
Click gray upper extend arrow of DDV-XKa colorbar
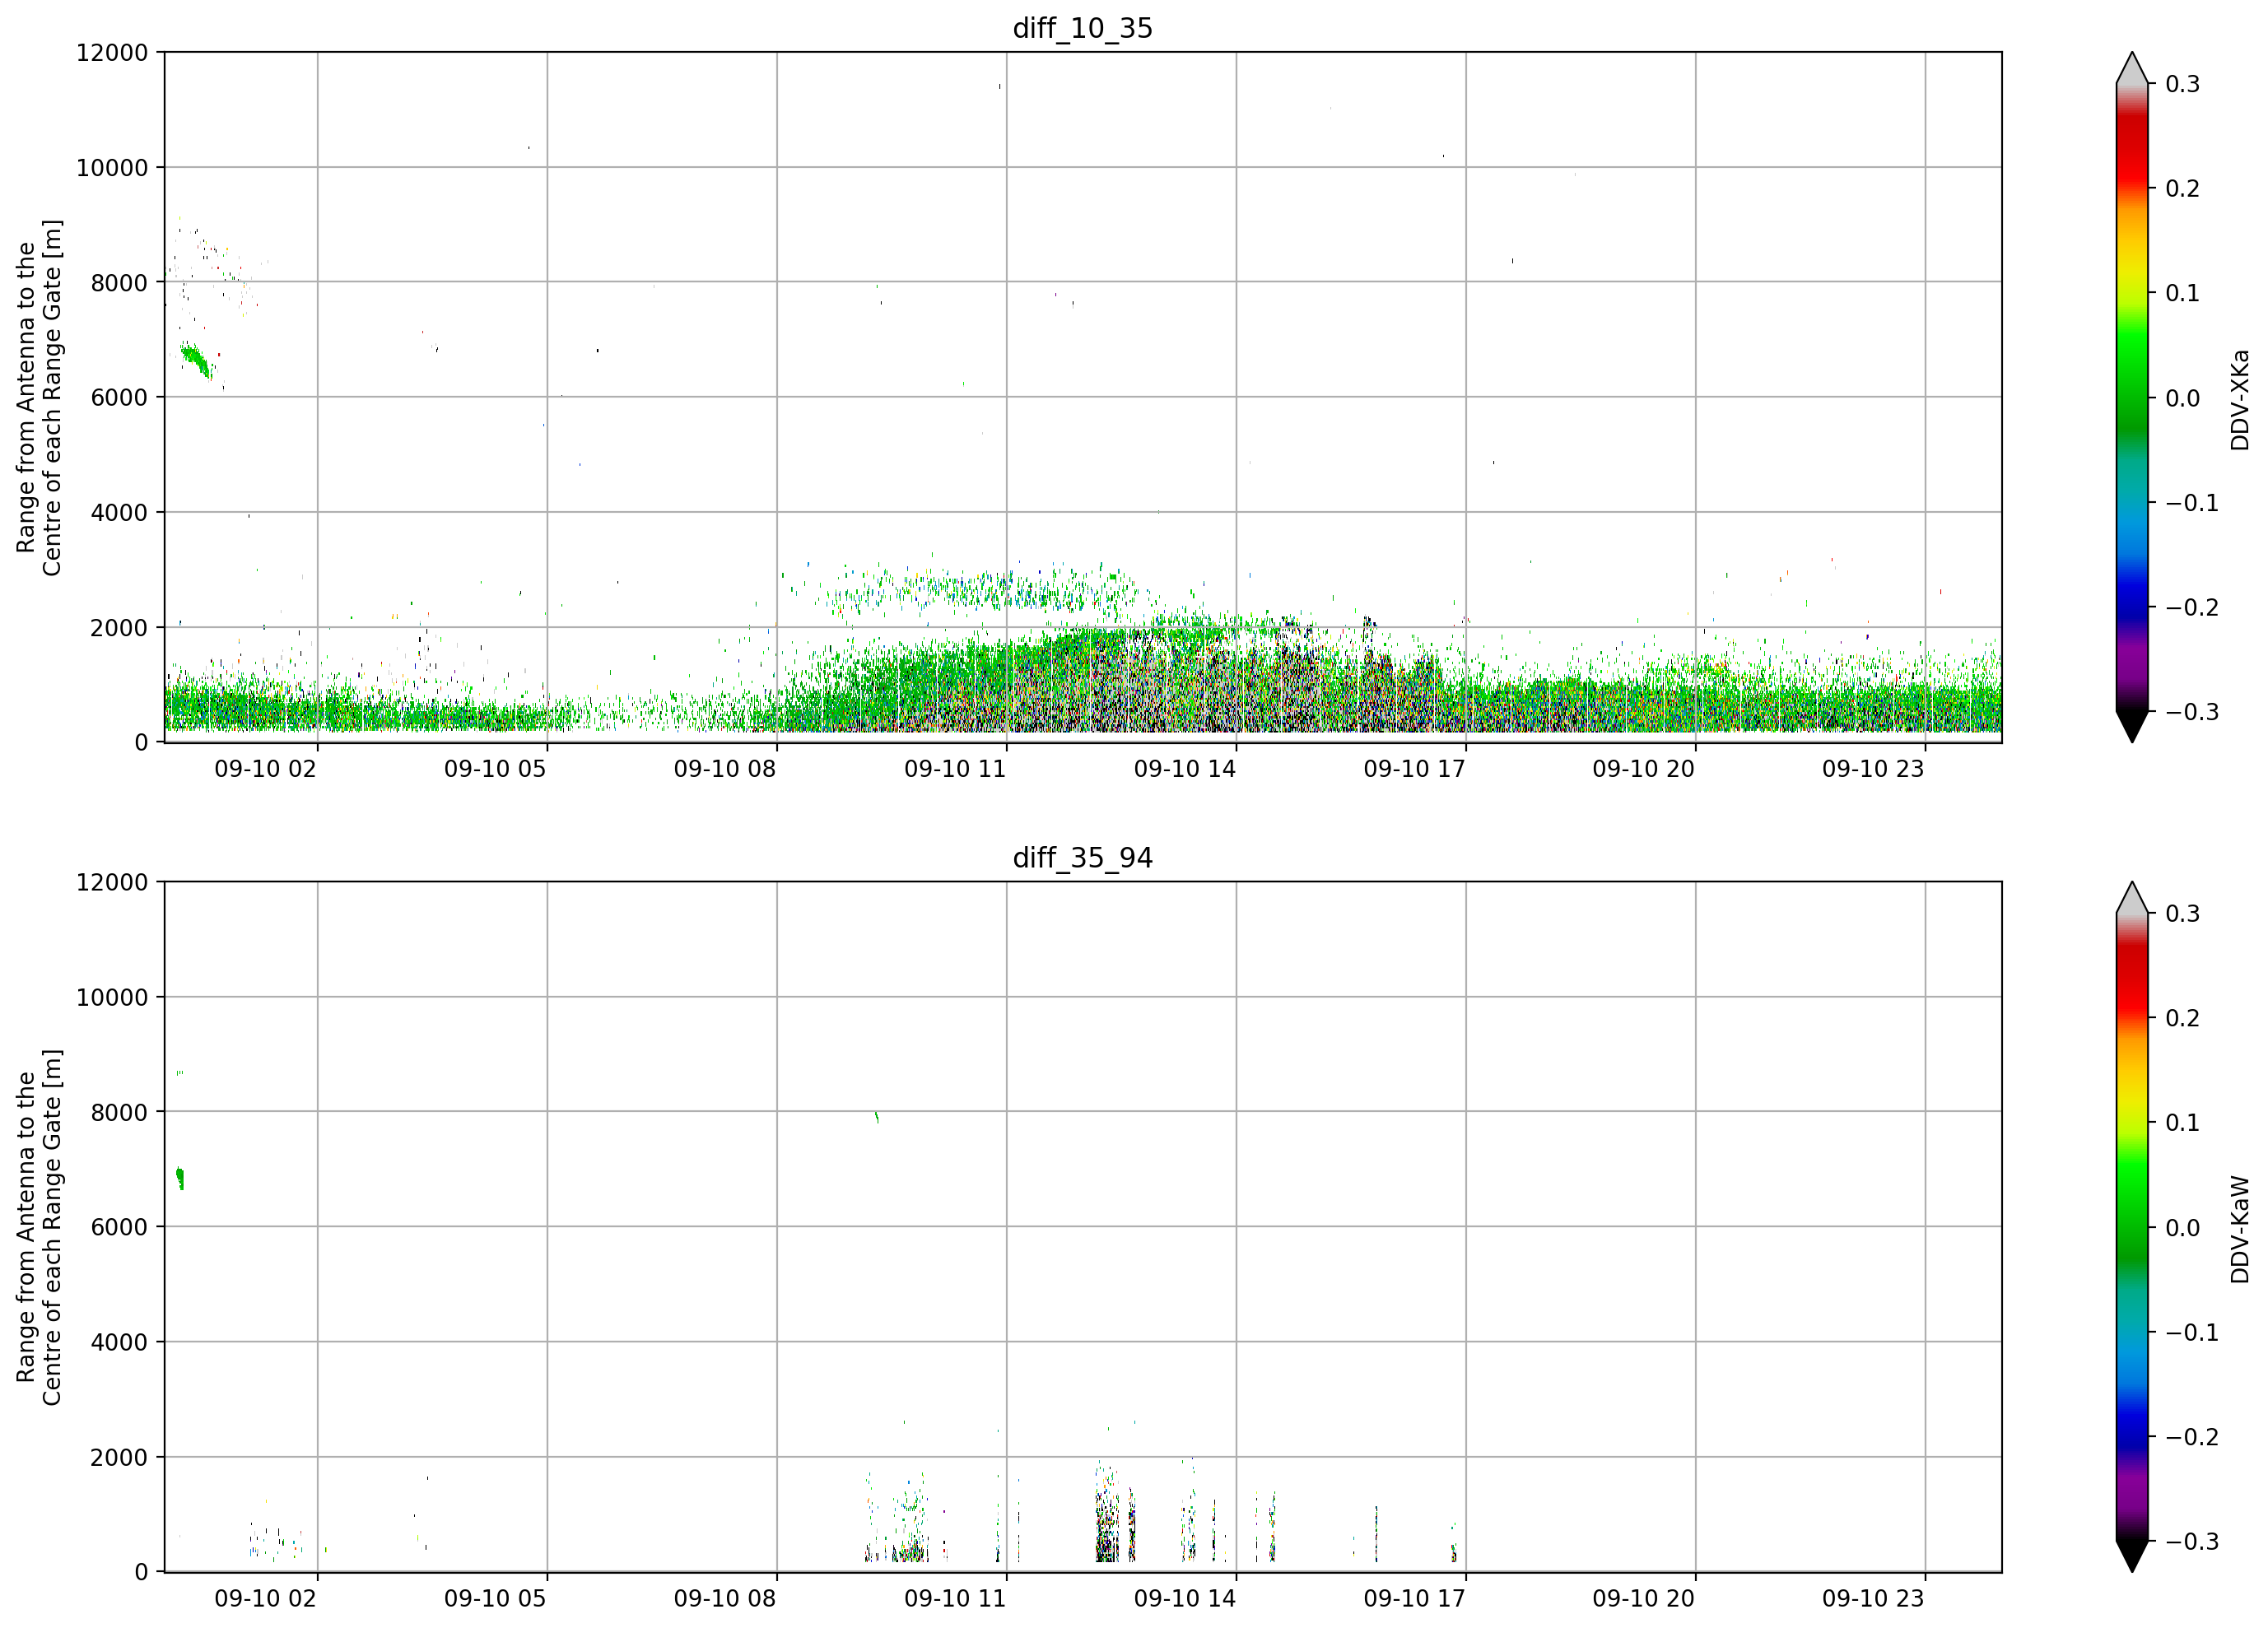(x=2132, y=70)
